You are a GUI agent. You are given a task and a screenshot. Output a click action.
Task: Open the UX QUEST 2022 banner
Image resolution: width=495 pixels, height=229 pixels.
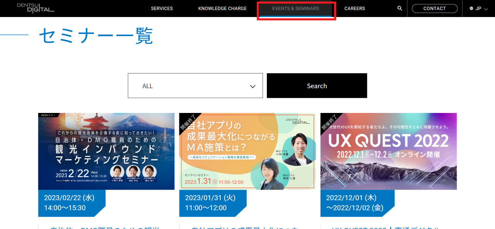coord(388,151)
